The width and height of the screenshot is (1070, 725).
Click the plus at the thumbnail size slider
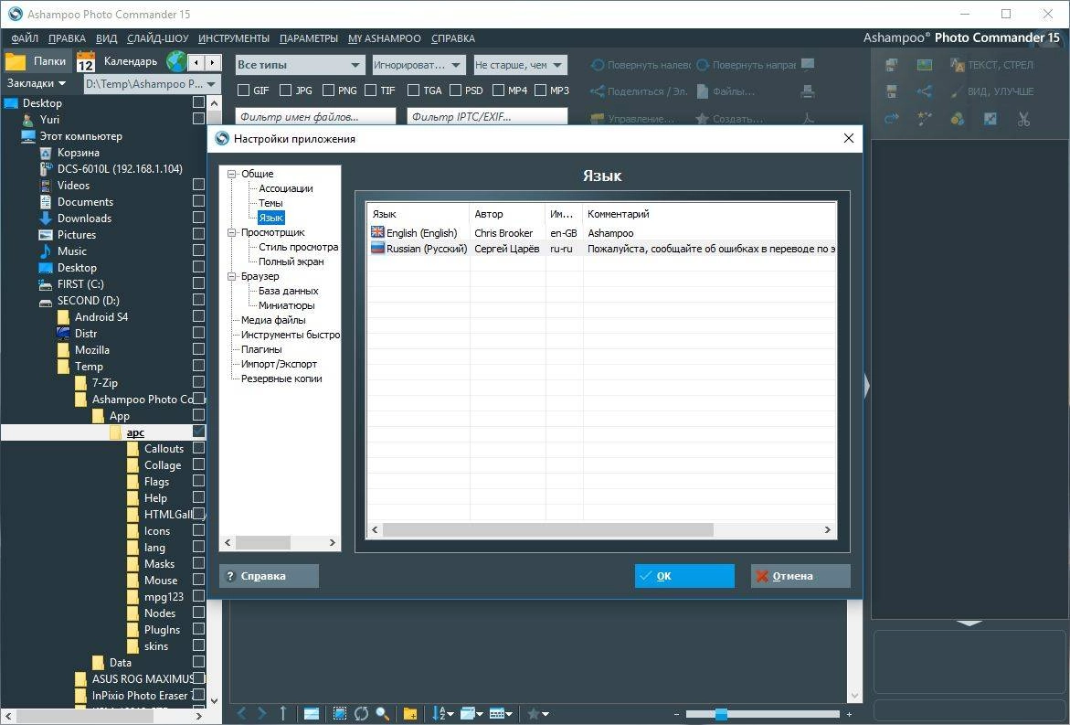[849, 714]
